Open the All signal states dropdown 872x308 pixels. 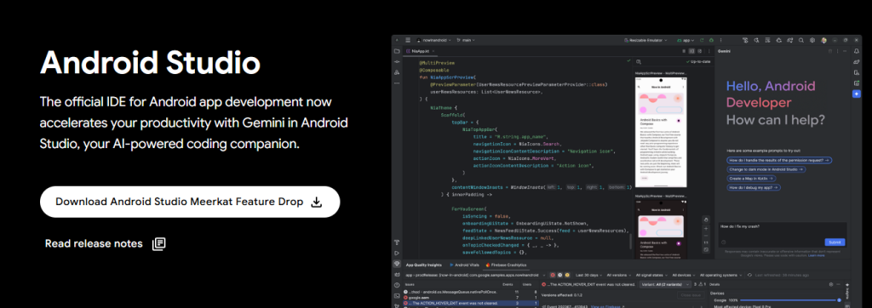(x=651, y=275)
